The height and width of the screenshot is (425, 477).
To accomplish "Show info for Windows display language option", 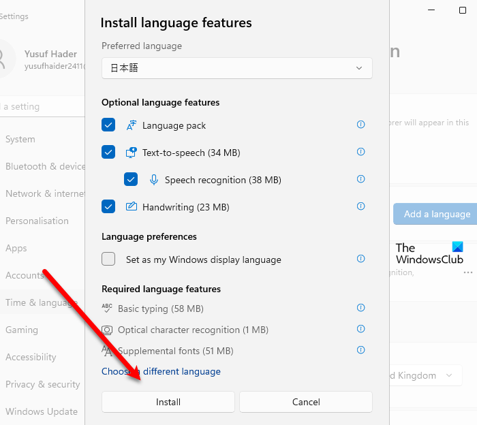I will 360,259.
